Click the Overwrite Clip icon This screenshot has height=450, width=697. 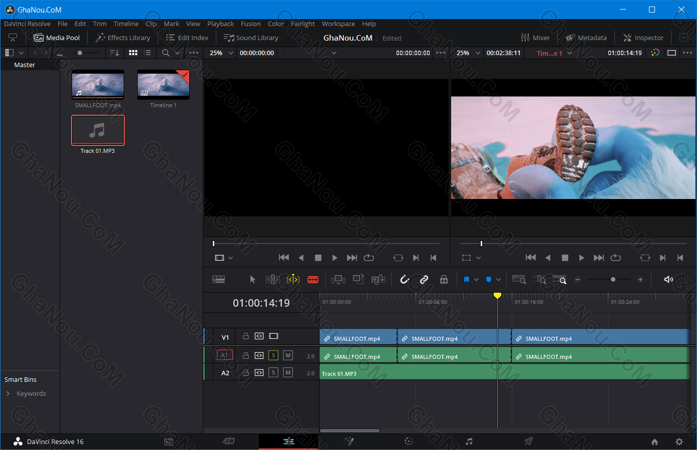(x=359, y=279)
